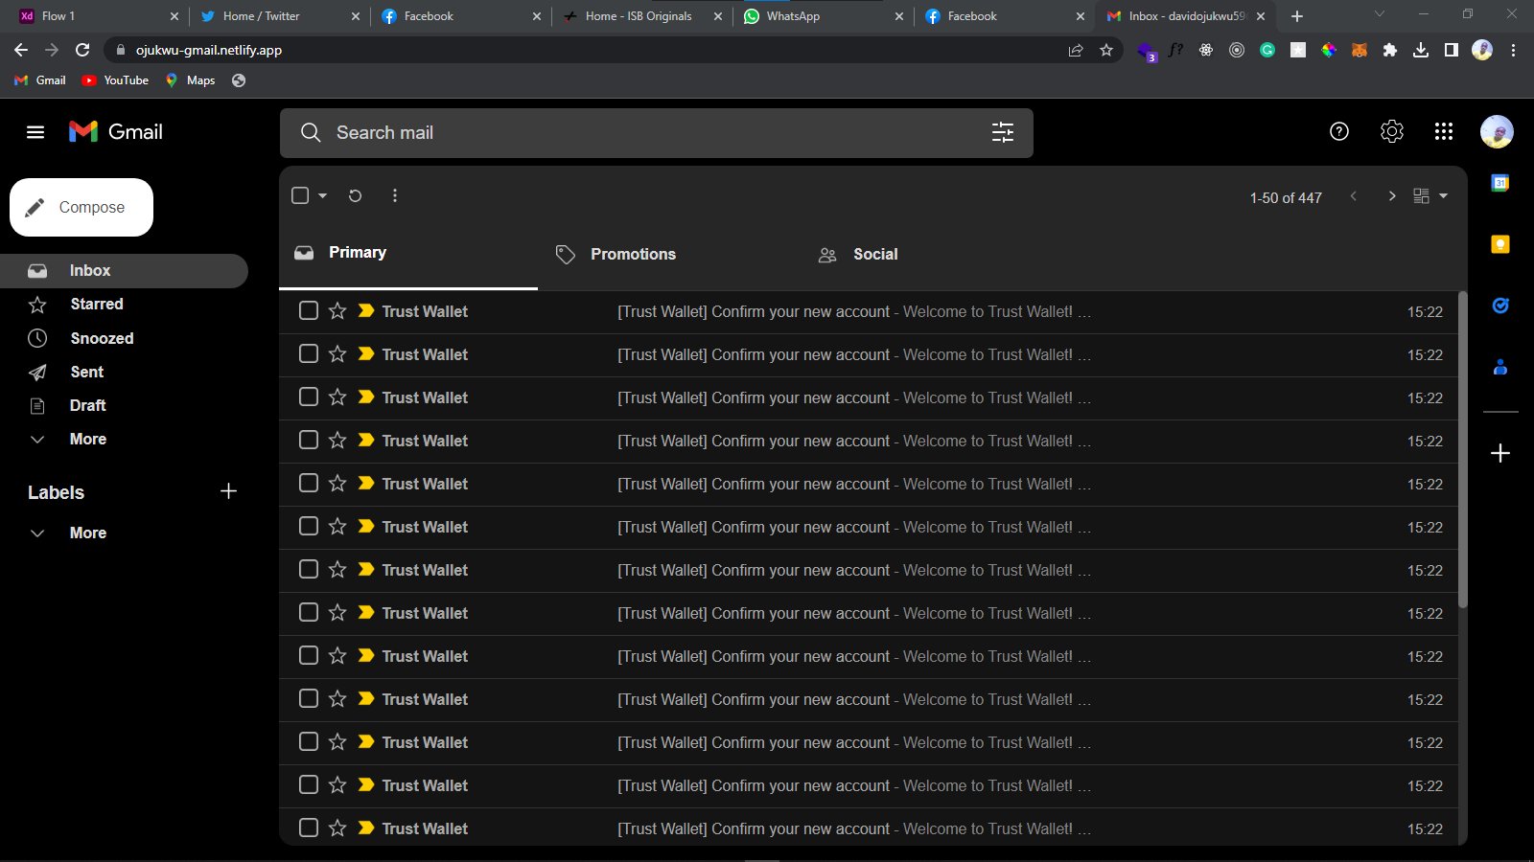Screen dimensions: 1534x862
Task: Open a new browser tab
Action: [x=1297, y=16]
